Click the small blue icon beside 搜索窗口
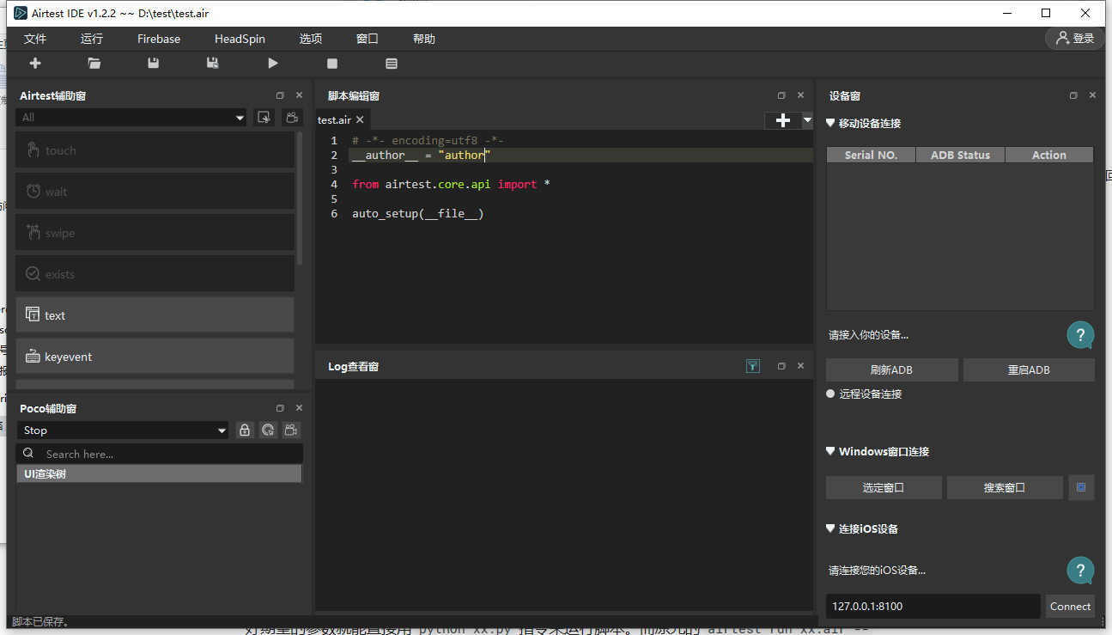Viewport: 1112px width, 635px height. [x=1081, y=488]
